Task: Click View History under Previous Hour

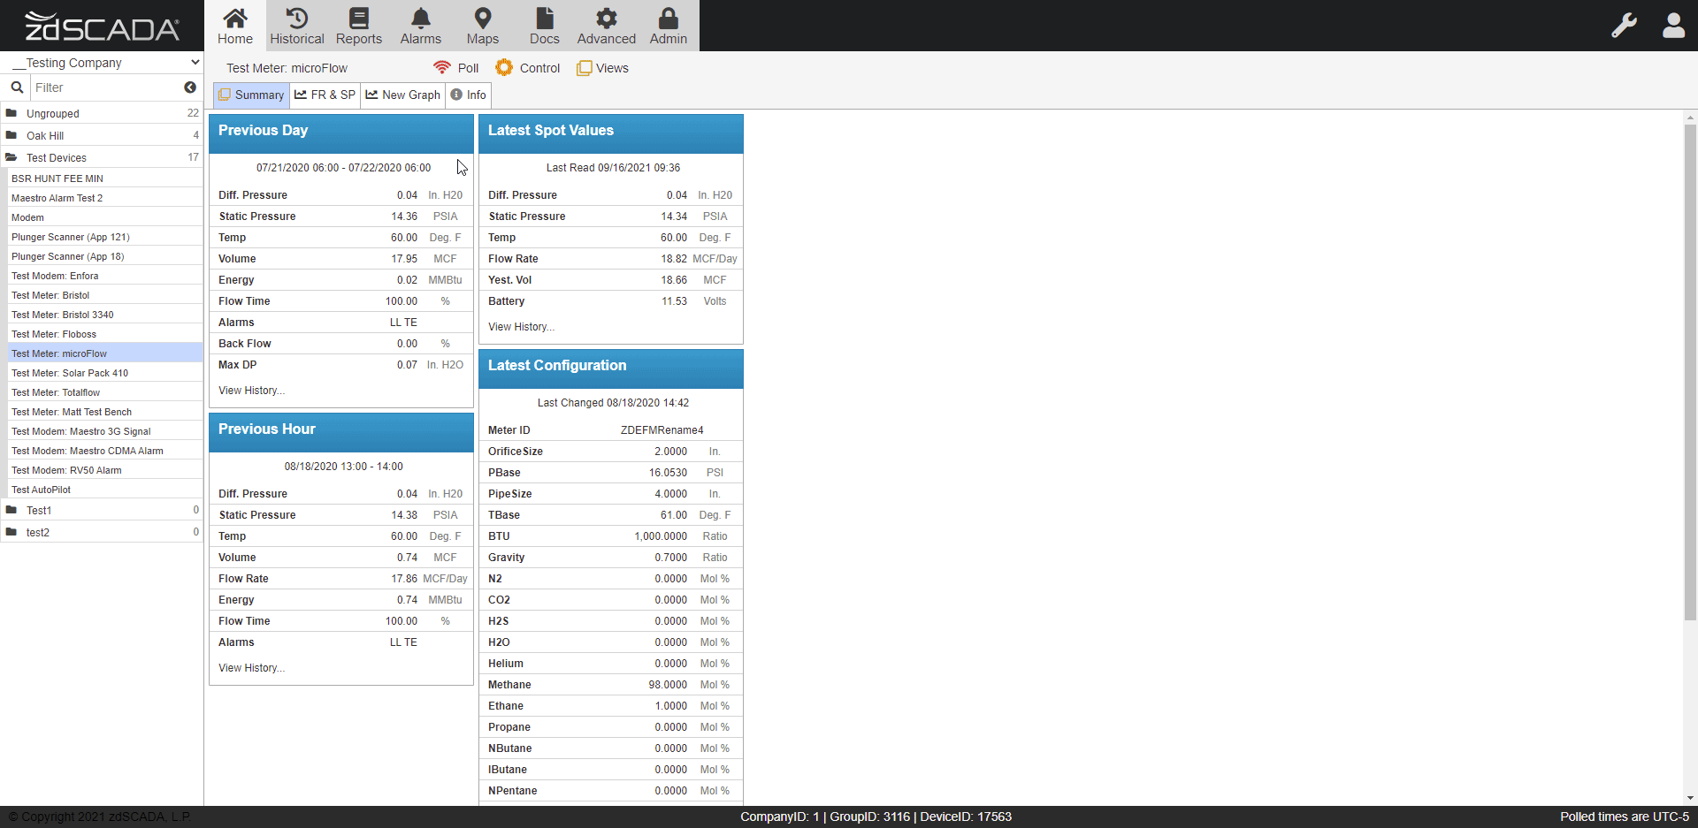Action: tap(252, 668)
